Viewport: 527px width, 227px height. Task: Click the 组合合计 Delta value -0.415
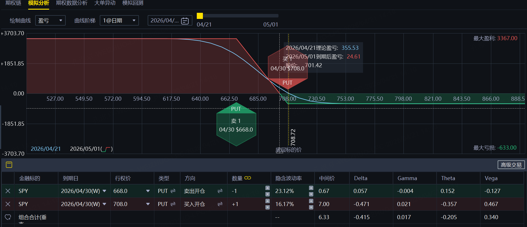(x=362, y=217)
